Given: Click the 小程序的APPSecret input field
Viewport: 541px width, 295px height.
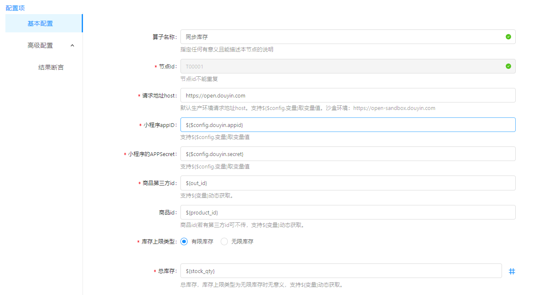Looking at the screenshot, I should point(348,154).
